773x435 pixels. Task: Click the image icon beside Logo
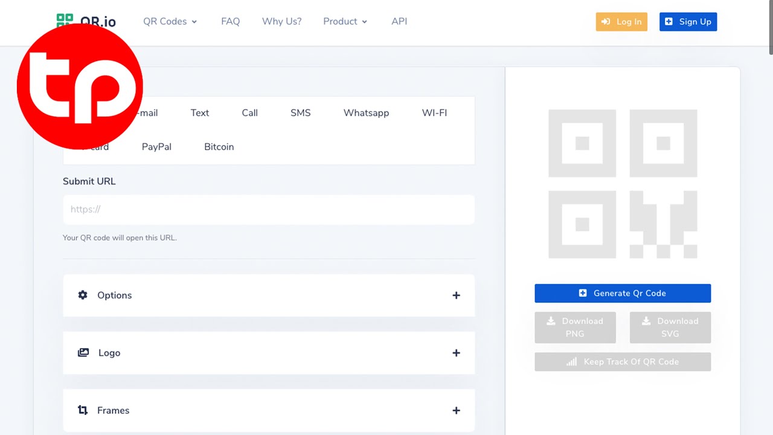(x=83, y=352)
